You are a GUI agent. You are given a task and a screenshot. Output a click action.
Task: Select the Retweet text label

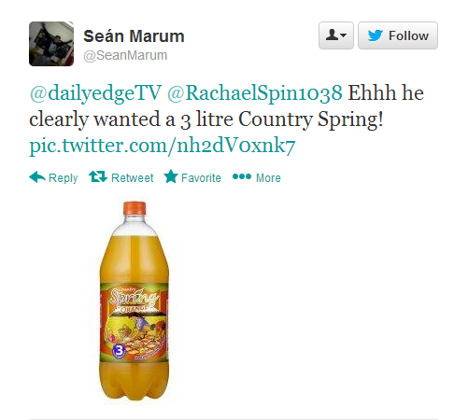[133, 178]
